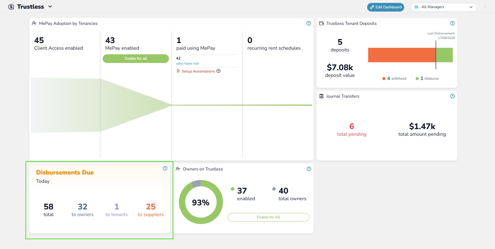
Task: Click the 32 to owners figure
Action: coord(82,210)
